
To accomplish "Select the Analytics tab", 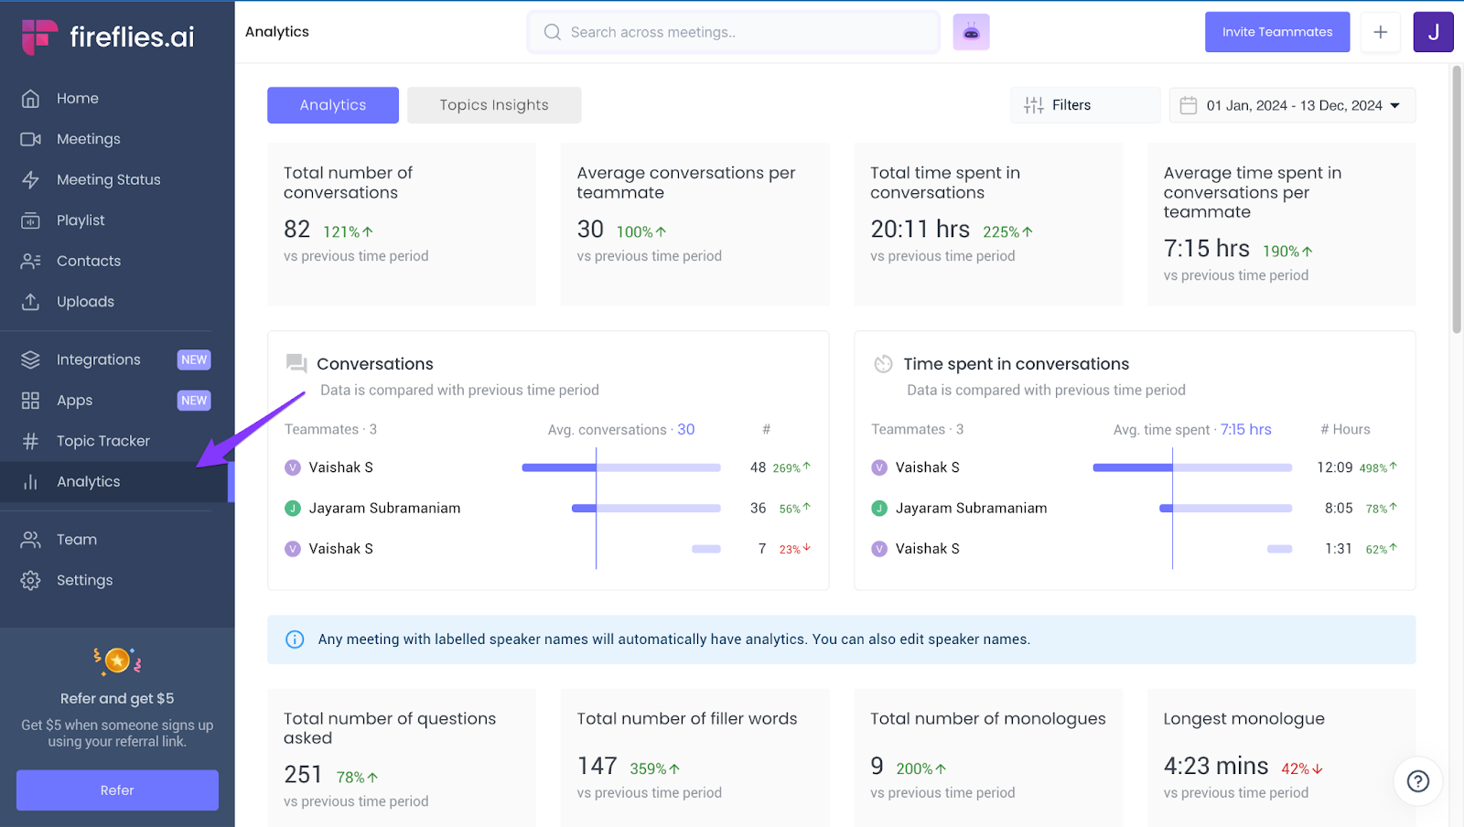I will [x=333, y=105].
